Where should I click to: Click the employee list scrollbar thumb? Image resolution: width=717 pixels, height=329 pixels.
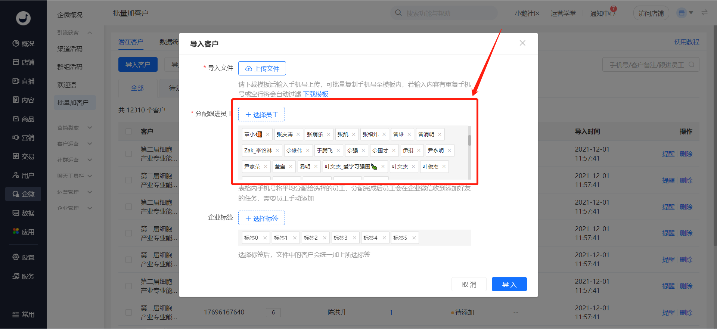pyautogui.click(x=469, y=140)
